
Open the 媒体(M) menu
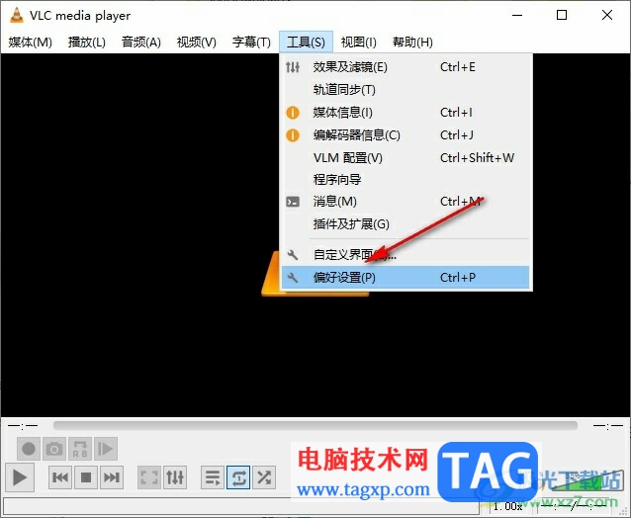pyautogui.click(x=31, y=42)
